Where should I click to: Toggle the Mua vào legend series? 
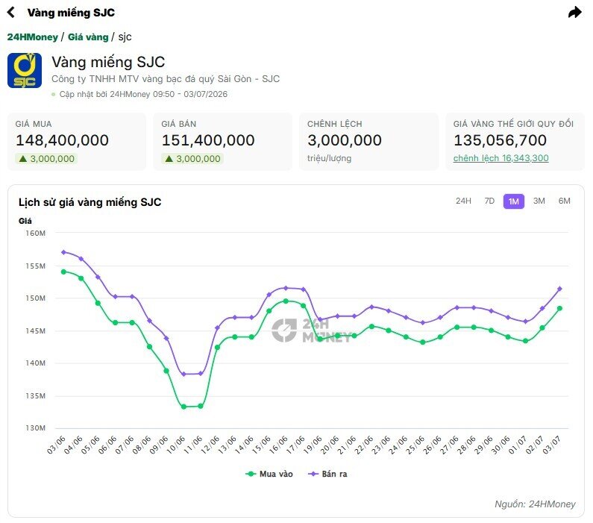click(x=269, y=474)
